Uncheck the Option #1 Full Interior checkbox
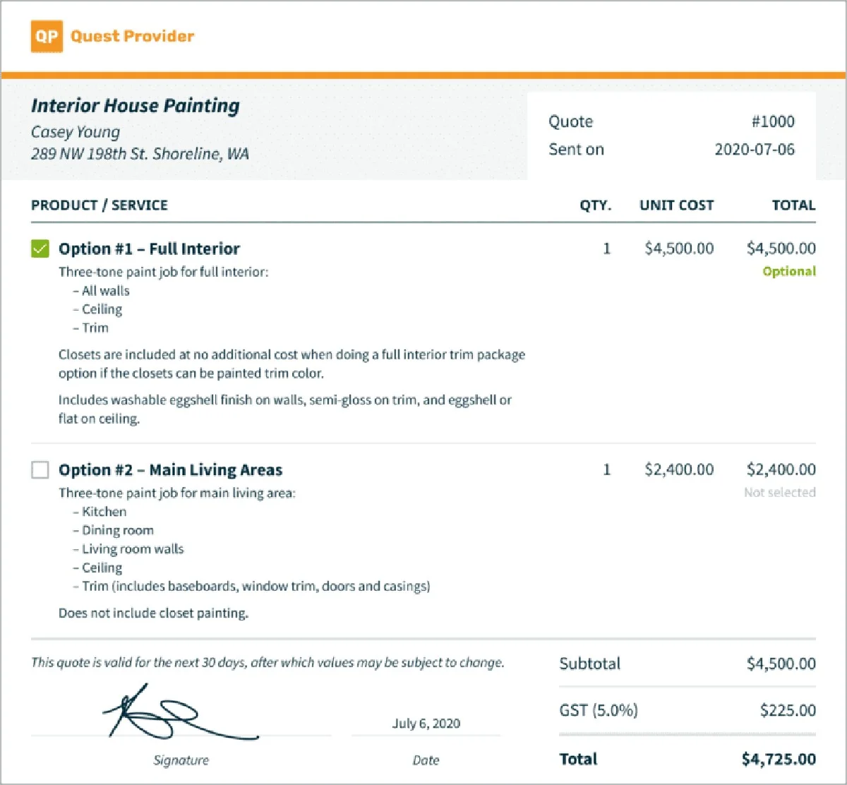The image size is (847, 785). (x=40, y=248)
